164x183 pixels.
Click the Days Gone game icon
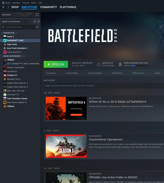(x=5, y=44)
